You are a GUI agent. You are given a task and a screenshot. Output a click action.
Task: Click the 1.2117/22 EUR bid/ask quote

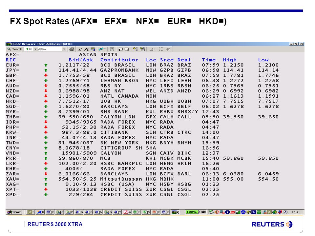click(x=74, y=65)
